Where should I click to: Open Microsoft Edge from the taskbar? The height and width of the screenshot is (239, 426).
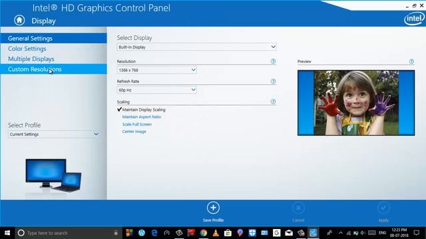(x=154, y=233)
